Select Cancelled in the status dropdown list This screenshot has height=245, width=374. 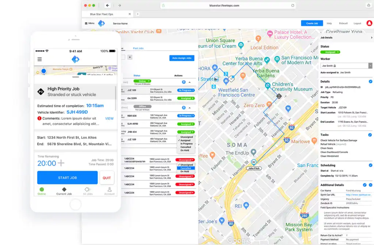(186, 168)
